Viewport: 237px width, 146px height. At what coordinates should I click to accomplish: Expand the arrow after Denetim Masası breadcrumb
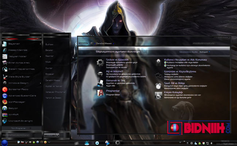coord(113,43)
